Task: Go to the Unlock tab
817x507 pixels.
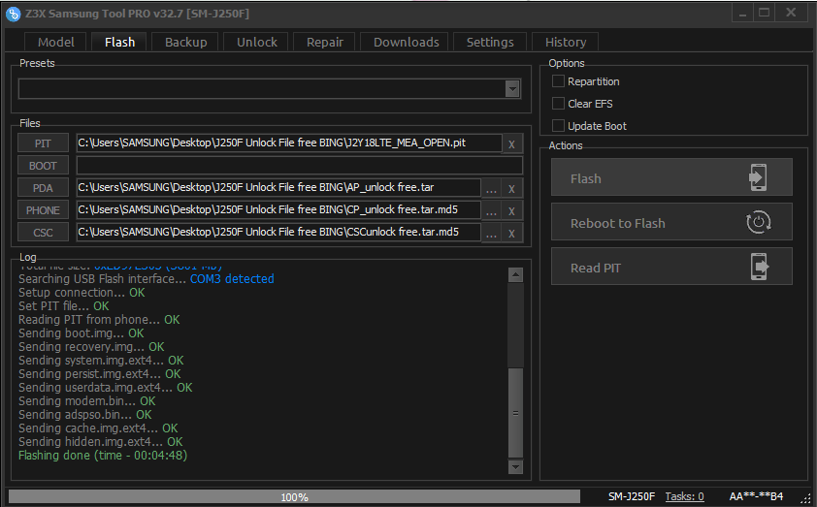Action: [x=256, y=42]
